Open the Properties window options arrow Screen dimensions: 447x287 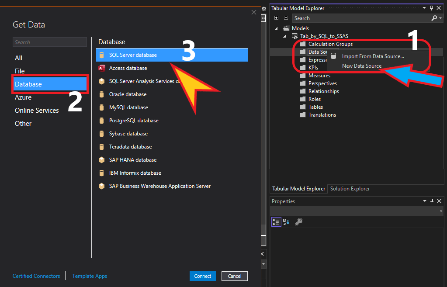point(425,201)
